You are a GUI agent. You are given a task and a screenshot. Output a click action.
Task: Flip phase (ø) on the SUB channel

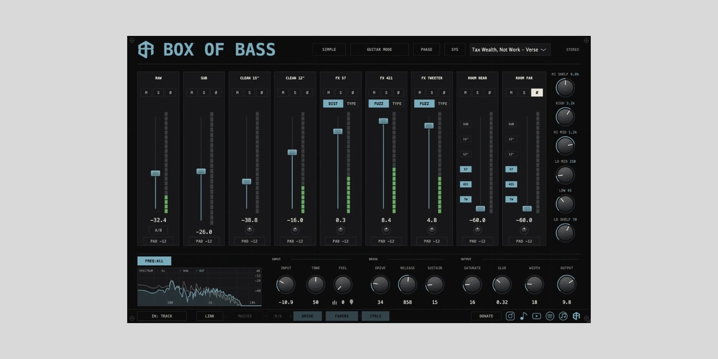[x=215, y=93]
